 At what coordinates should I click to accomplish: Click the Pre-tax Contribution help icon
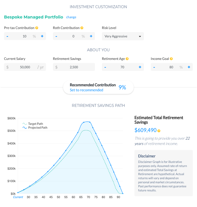[37, 28]
